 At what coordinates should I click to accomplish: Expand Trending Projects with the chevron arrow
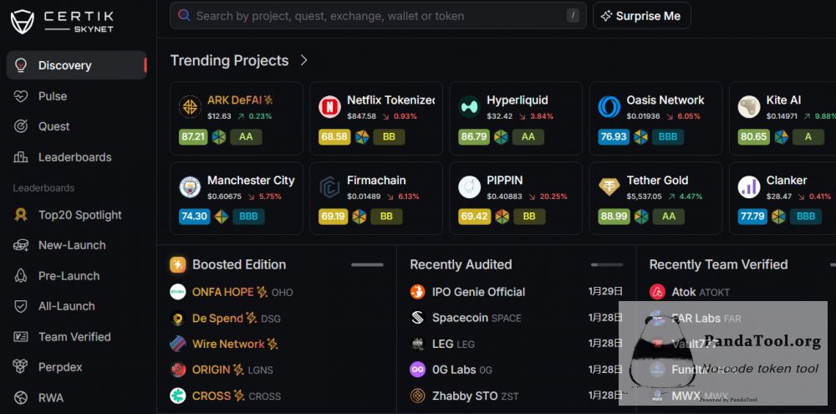pos(304,60)
